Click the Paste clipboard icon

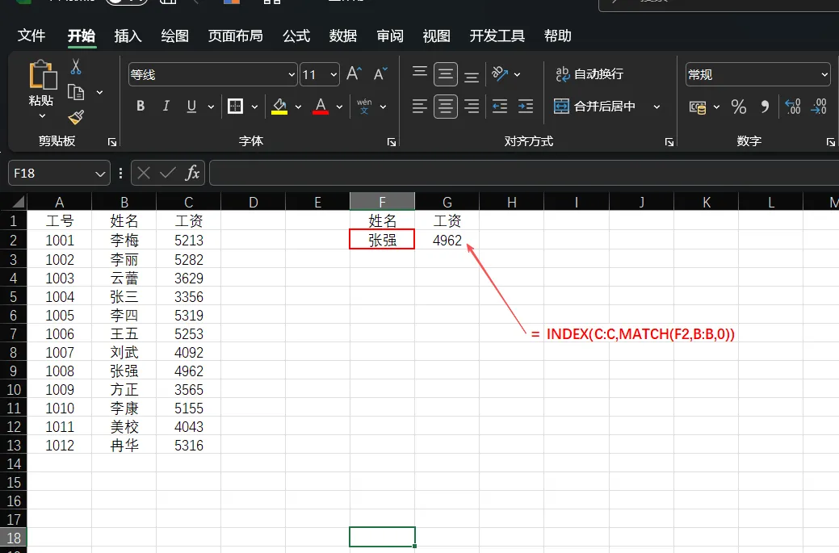pos(42,75)
